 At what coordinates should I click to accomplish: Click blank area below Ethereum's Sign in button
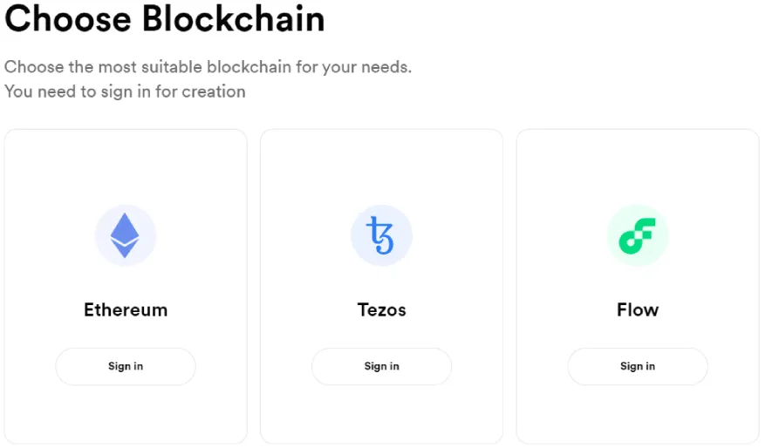126,414
